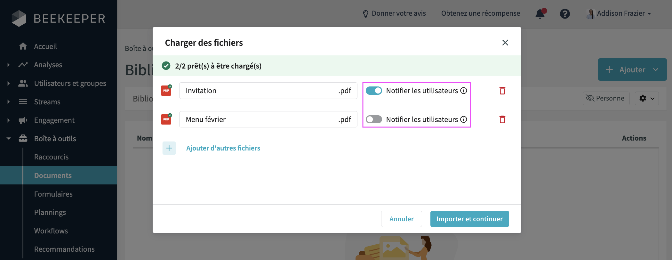Click info icon beside Invitation notify toggle
The image size is (672, 260).
(464, 91)
